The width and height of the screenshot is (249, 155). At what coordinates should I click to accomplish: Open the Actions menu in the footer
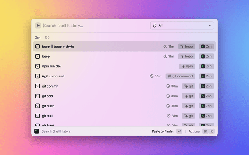(x=194, y=131)
